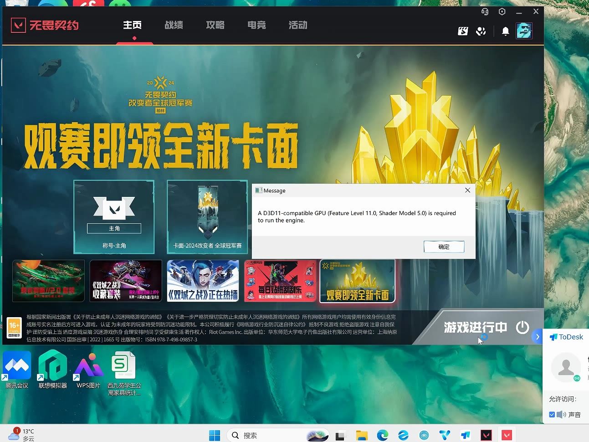Viewport: 589px width, 442px height.
Task: Open weather widget showing 13°C
Action: 21,434
